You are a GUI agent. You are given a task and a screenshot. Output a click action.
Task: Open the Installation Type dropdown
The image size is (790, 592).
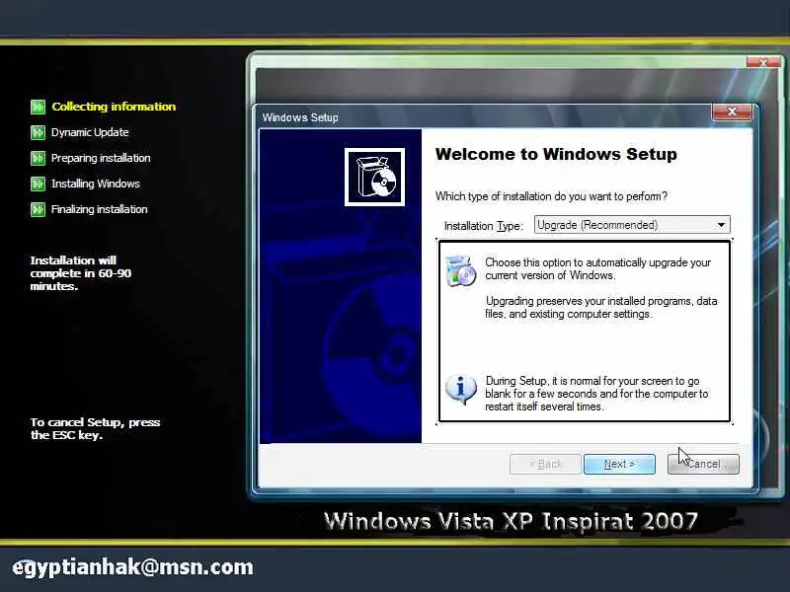632,225
